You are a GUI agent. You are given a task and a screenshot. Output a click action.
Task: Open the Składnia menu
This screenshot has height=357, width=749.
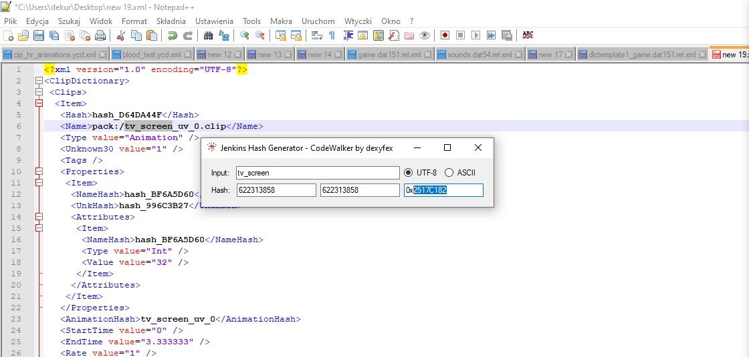[x=171, y=21]
